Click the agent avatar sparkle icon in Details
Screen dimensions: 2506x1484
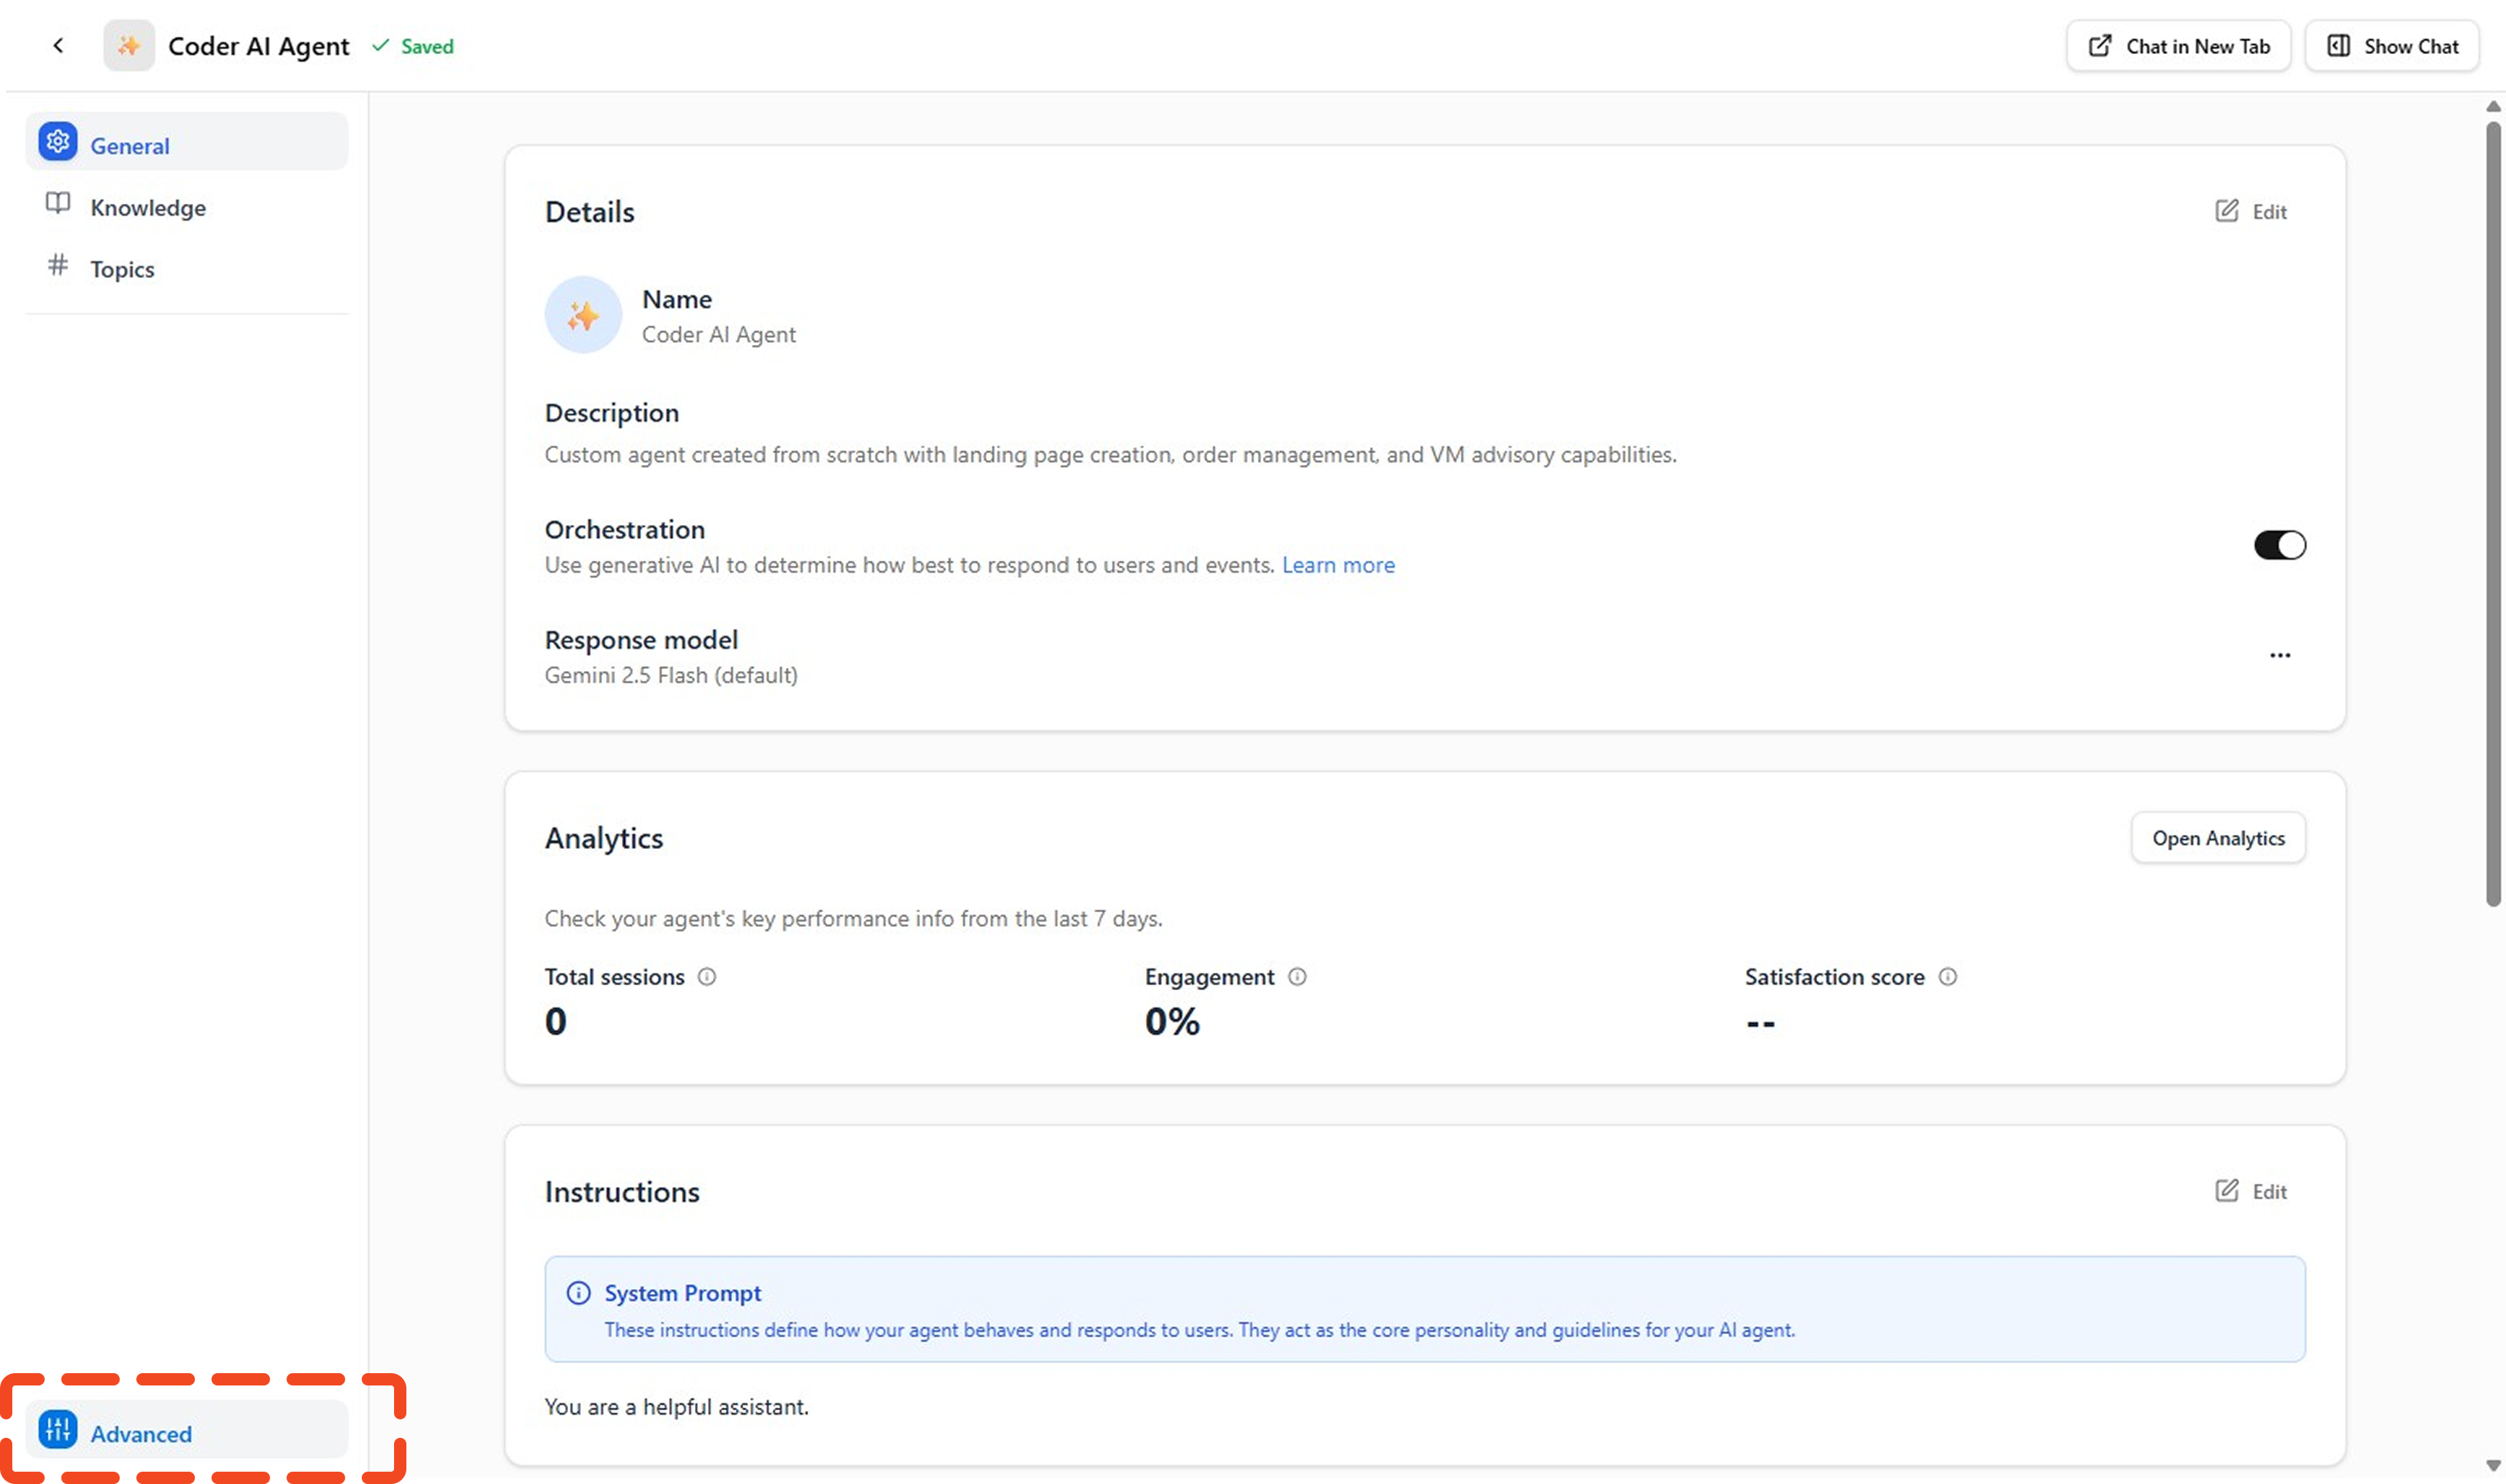583,316
